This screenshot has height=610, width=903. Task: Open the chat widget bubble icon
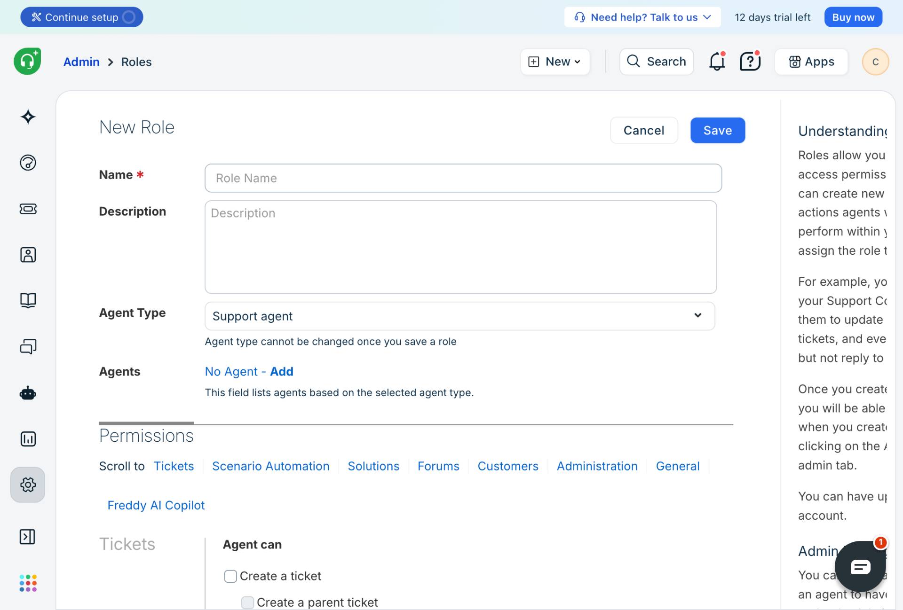[861, 567]
